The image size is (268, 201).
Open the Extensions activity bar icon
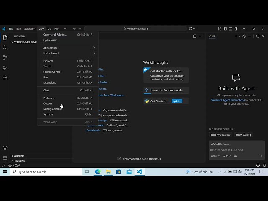(x=5, y=78)
